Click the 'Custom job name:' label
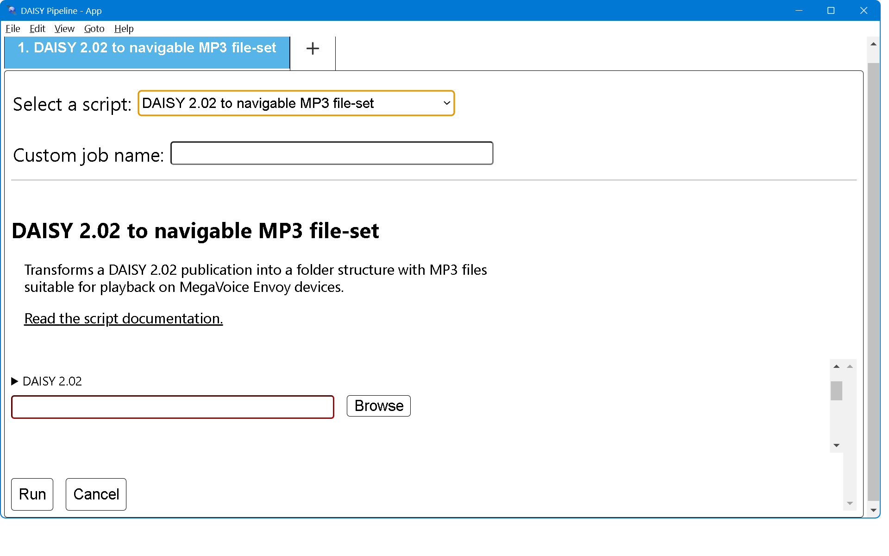Image resolution: width=889 pixels, height=556 pixels. pos(88,155)
